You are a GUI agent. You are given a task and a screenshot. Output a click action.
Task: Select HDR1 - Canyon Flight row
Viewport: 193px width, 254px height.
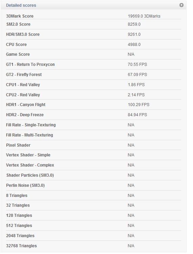94,105
